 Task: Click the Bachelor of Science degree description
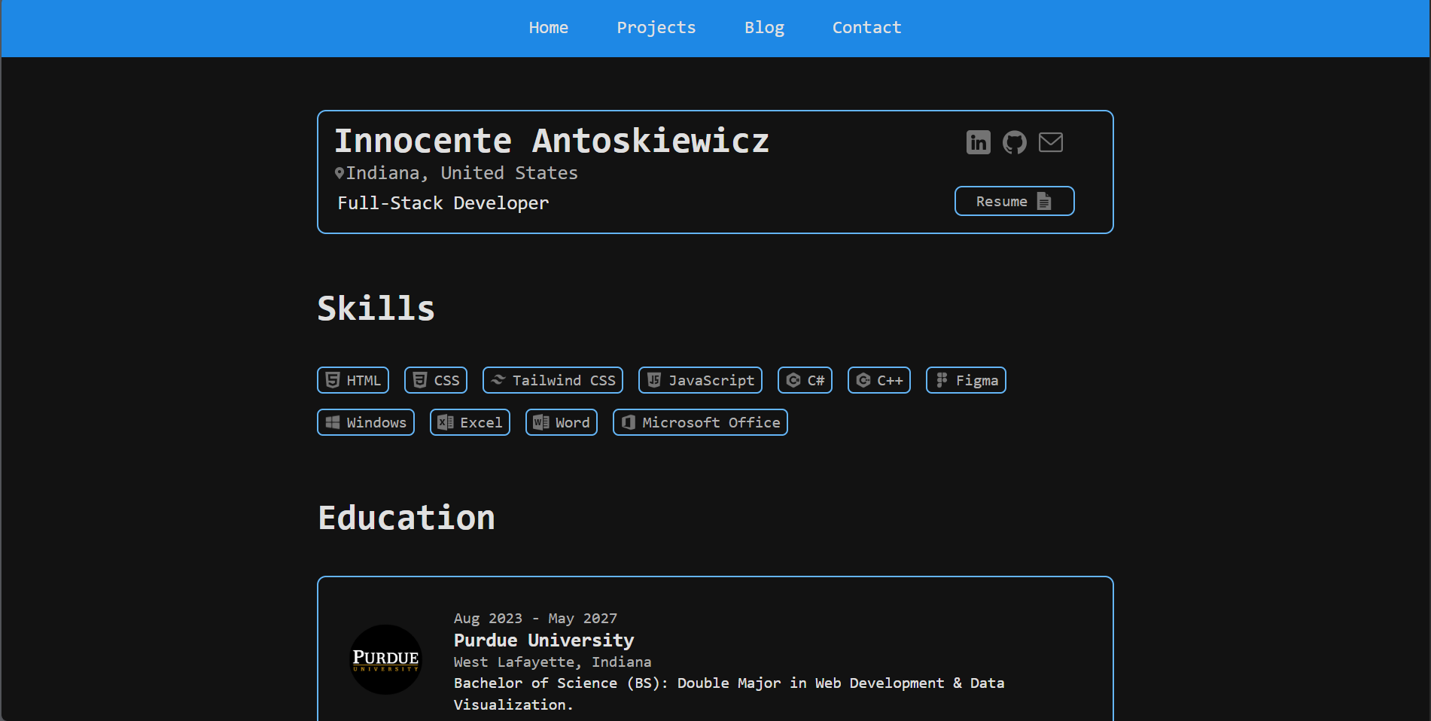coord(729,694)
